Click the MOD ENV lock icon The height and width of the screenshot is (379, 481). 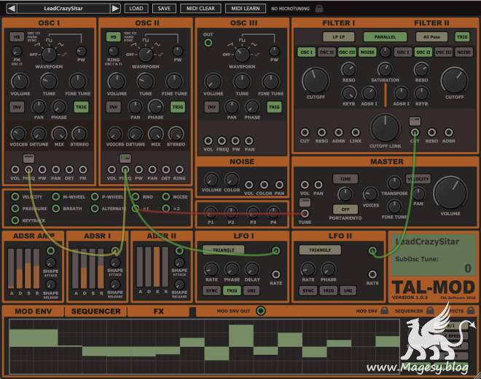(x=384, y=311)
